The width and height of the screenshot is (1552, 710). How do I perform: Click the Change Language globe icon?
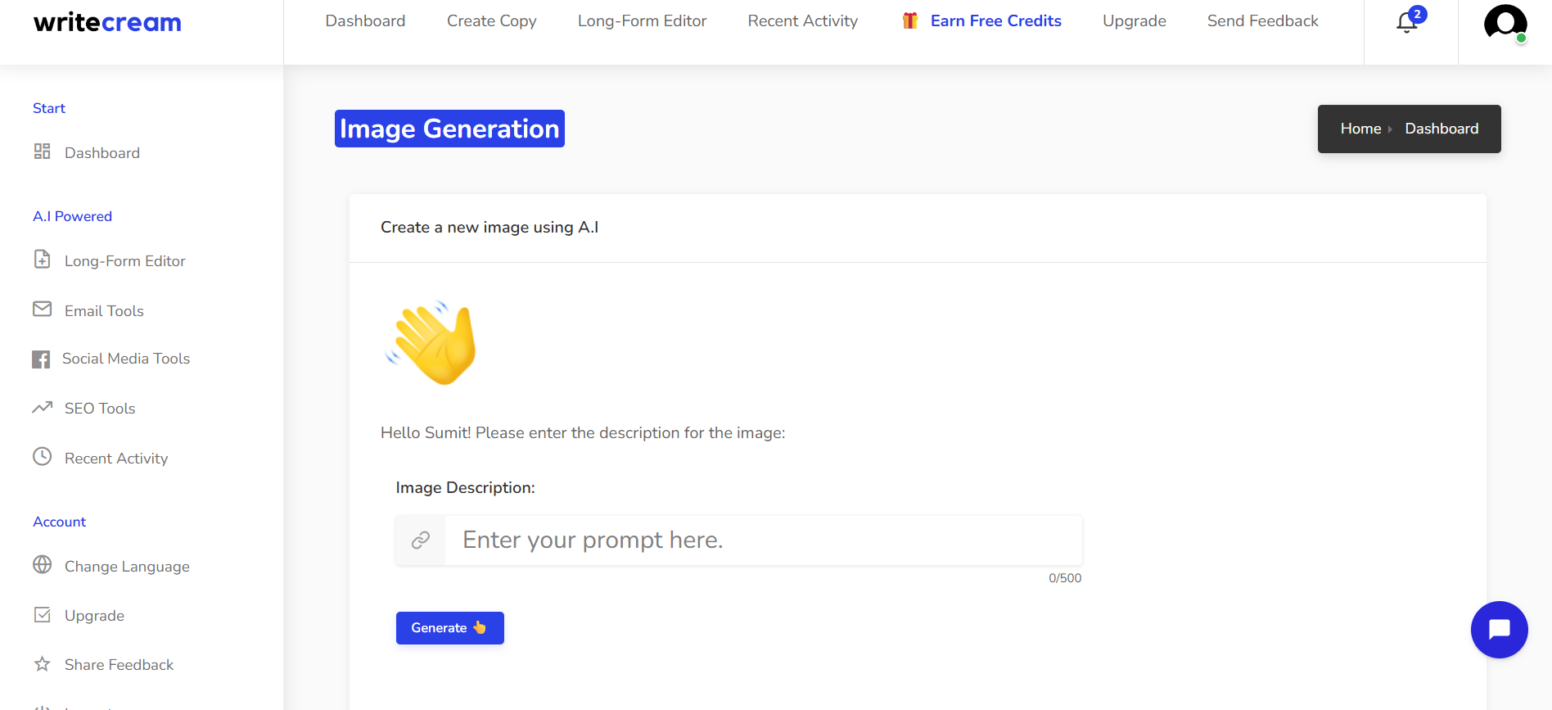tap(43, 565)
